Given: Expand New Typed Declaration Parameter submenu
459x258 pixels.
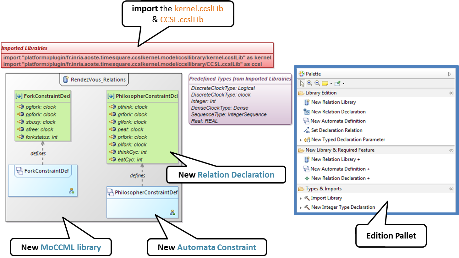Looking at the screenshot, I should pos(301,140).
